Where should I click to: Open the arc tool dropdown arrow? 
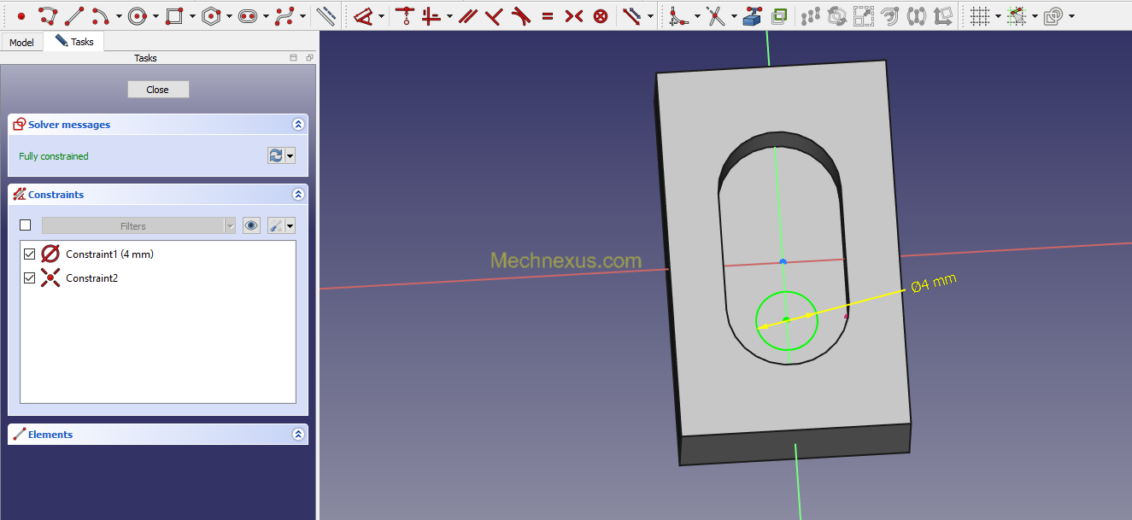click(x=119, y=16)
